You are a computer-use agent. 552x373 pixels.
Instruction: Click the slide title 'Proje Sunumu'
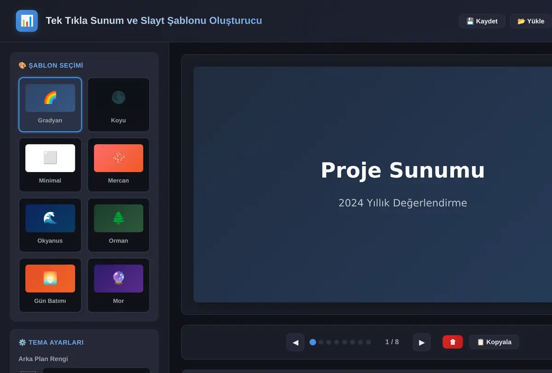point(403,170)
